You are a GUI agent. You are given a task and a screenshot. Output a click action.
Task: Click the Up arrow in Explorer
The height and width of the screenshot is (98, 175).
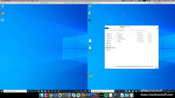(111, 30)
